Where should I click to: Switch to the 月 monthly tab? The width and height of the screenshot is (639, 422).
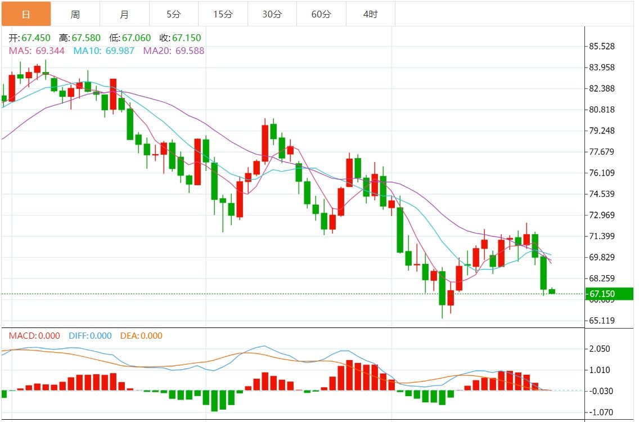tap(125, 14)
